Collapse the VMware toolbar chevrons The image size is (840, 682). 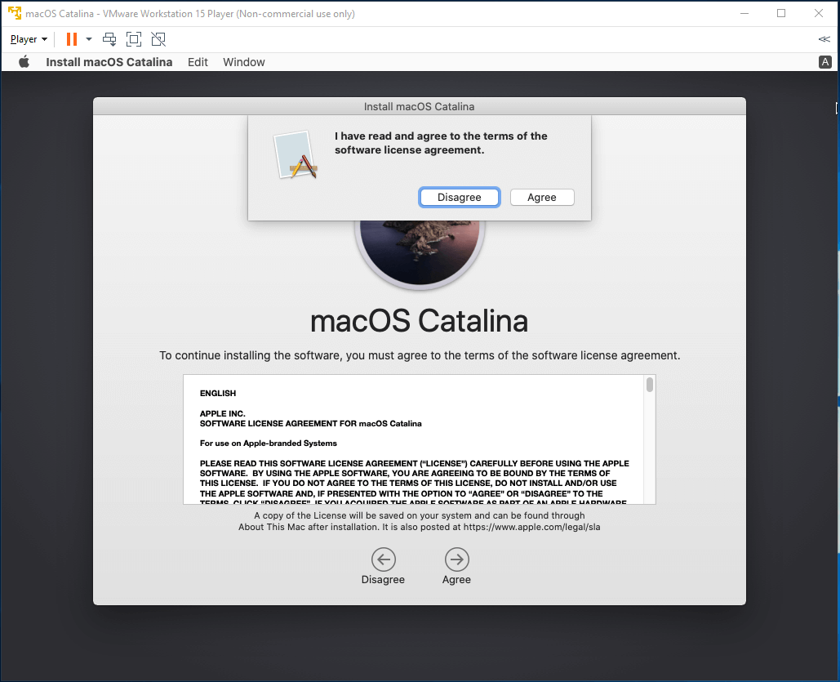[x=824, y=39]
